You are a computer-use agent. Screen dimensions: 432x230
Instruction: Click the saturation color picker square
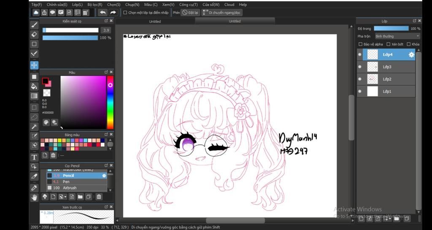[83, 103]
